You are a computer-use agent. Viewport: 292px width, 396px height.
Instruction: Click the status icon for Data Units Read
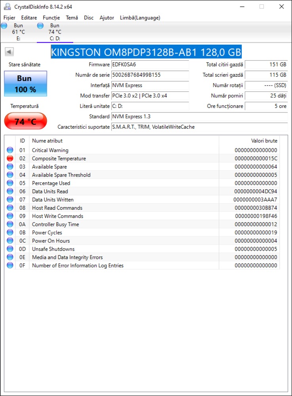[x=10, y=191]
